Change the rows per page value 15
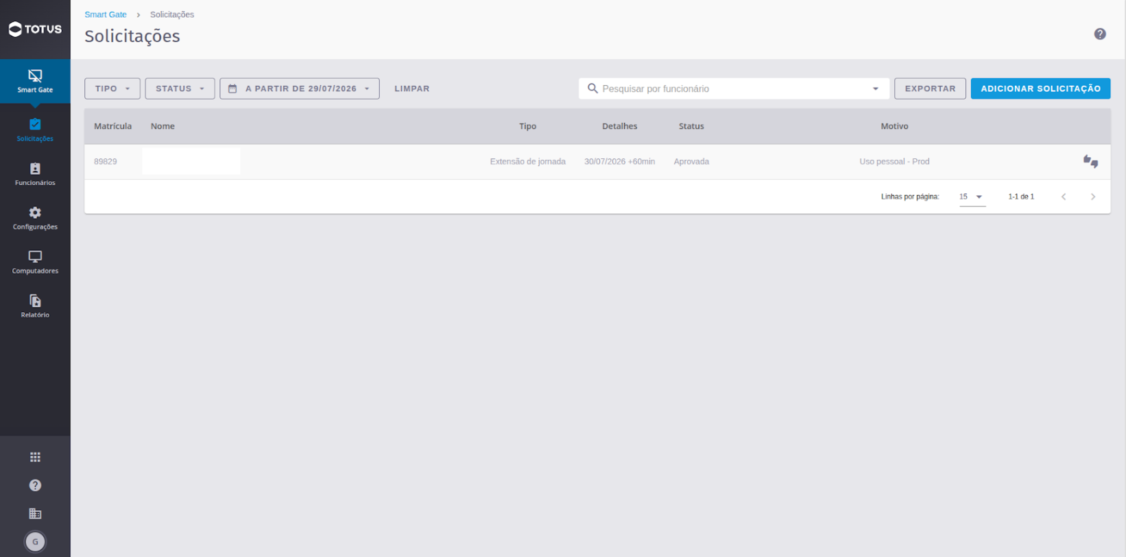The height and width of the screenshot is (557, 1126). click(972, 197)
